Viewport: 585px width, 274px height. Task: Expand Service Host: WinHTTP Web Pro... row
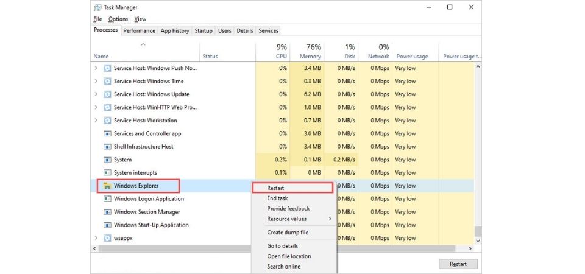(x=96, y=107)
